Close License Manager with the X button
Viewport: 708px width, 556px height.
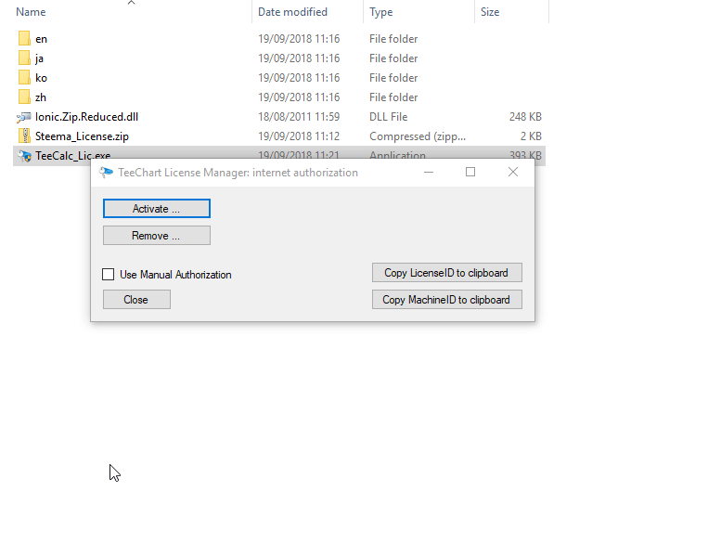(x=513, y=172)
